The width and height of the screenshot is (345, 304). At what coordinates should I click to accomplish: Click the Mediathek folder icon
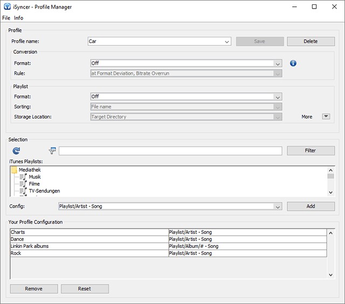[x=14, y=170]
